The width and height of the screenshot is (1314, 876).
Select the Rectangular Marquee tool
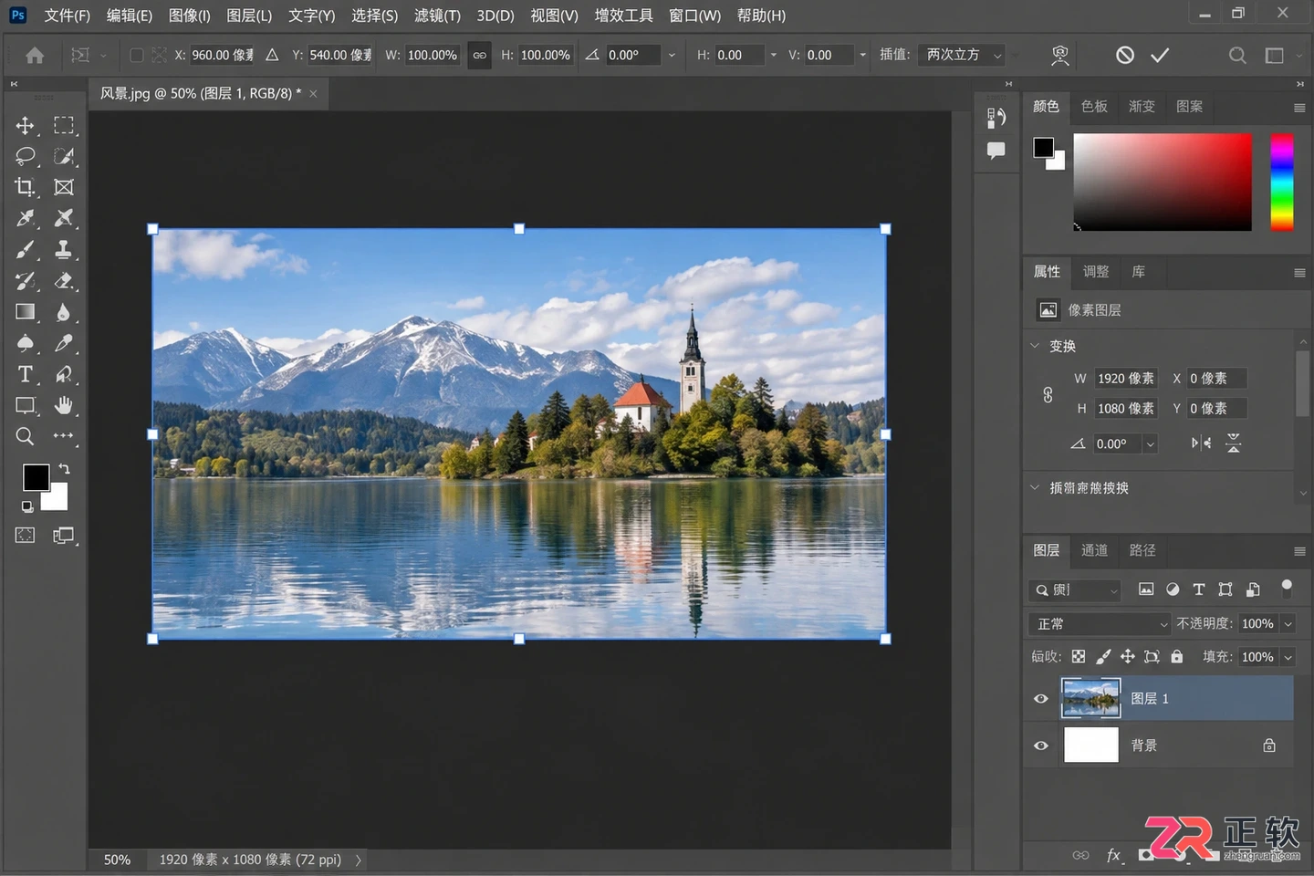64,125
